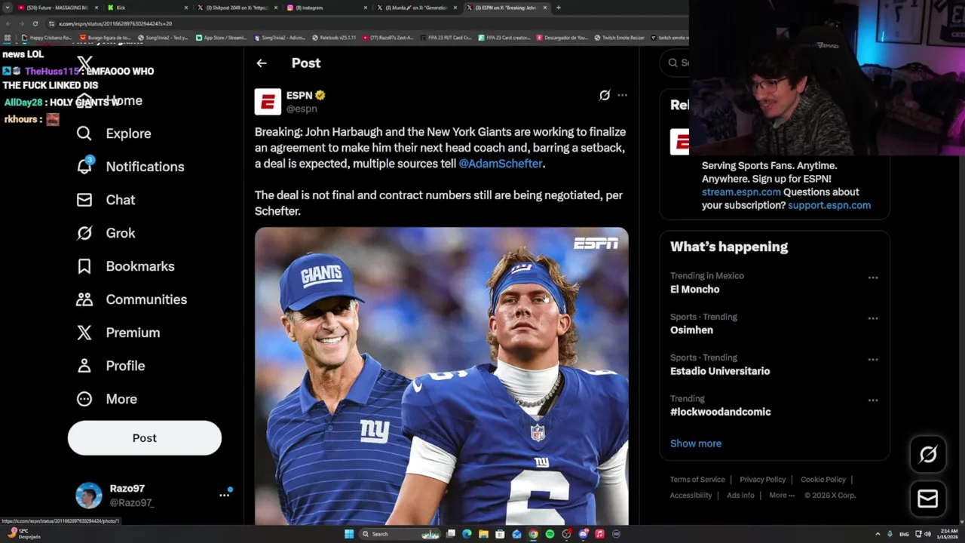965x543 pixels.
Task: Open Chat from the sidebar
Action: click(106, 200)
